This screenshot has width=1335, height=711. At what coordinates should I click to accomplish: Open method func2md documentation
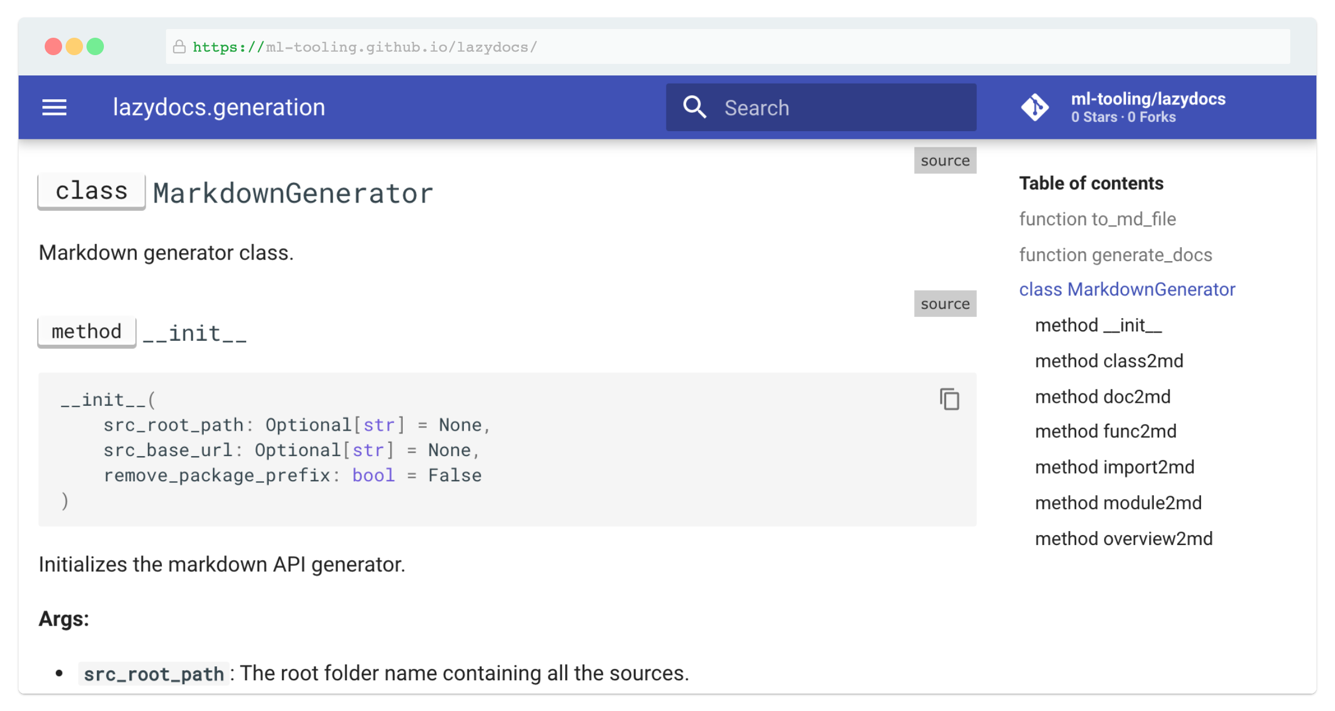[1105, 431]
